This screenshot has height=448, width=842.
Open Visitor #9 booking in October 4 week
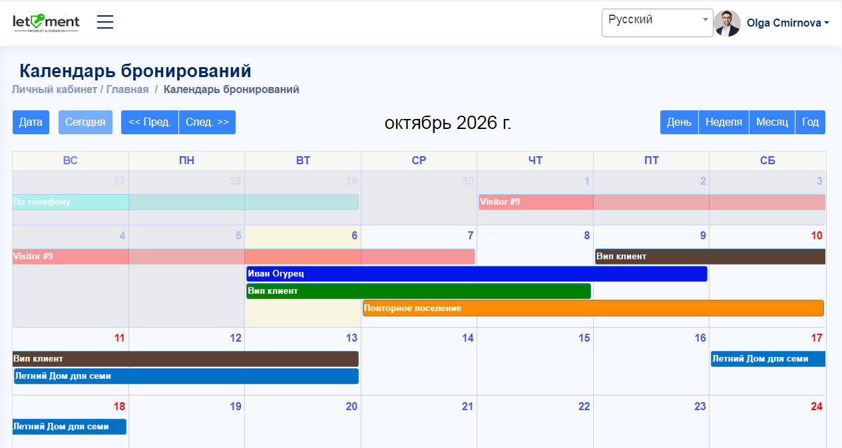tap(244, 257)
